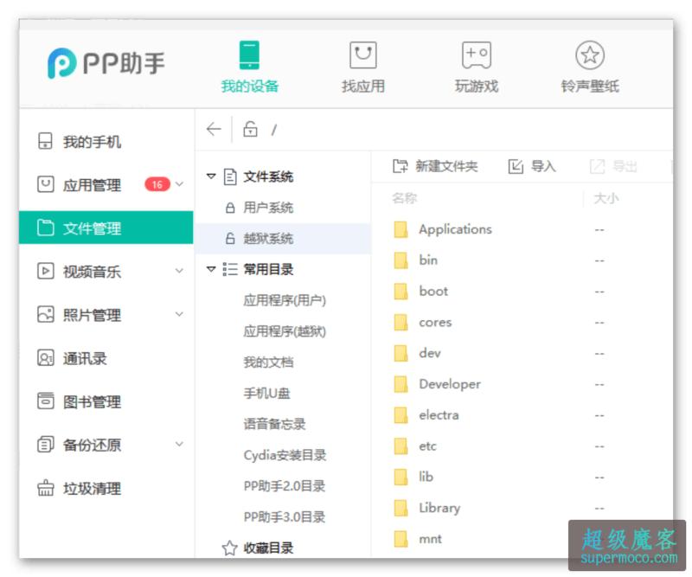Open 找应用 via the shopping bag icon

point(363,54)
